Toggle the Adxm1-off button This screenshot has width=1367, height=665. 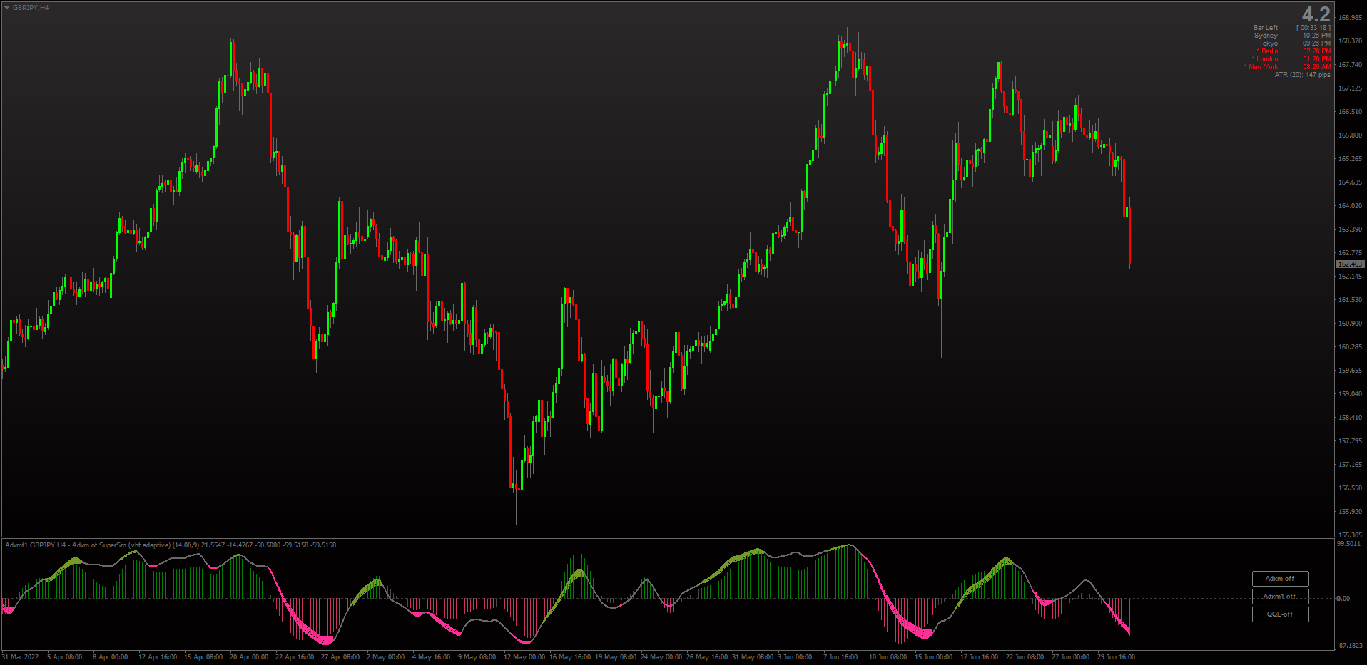pos(1280,597)
